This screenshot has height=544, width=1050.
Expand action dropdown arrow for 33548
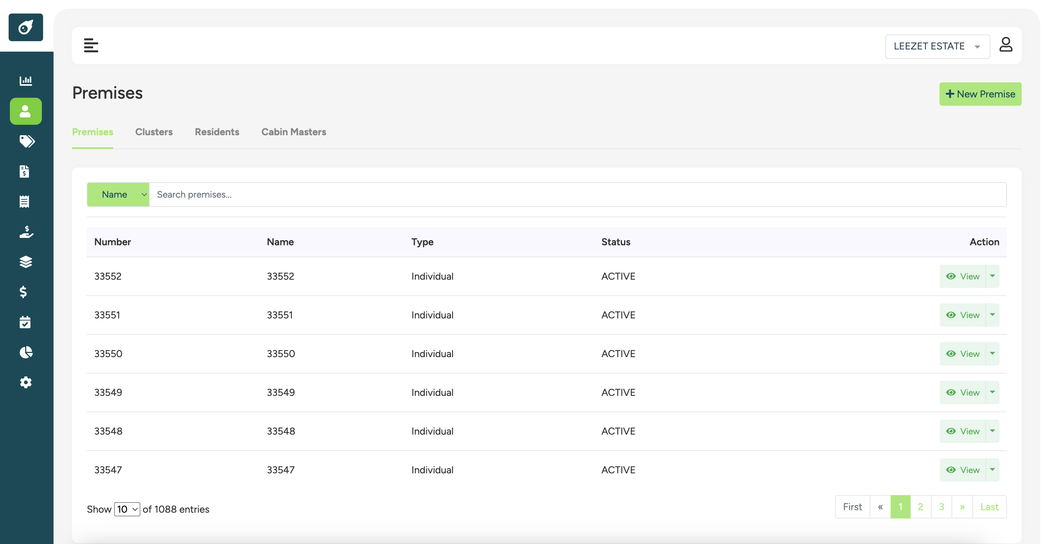tap(992, 431)
